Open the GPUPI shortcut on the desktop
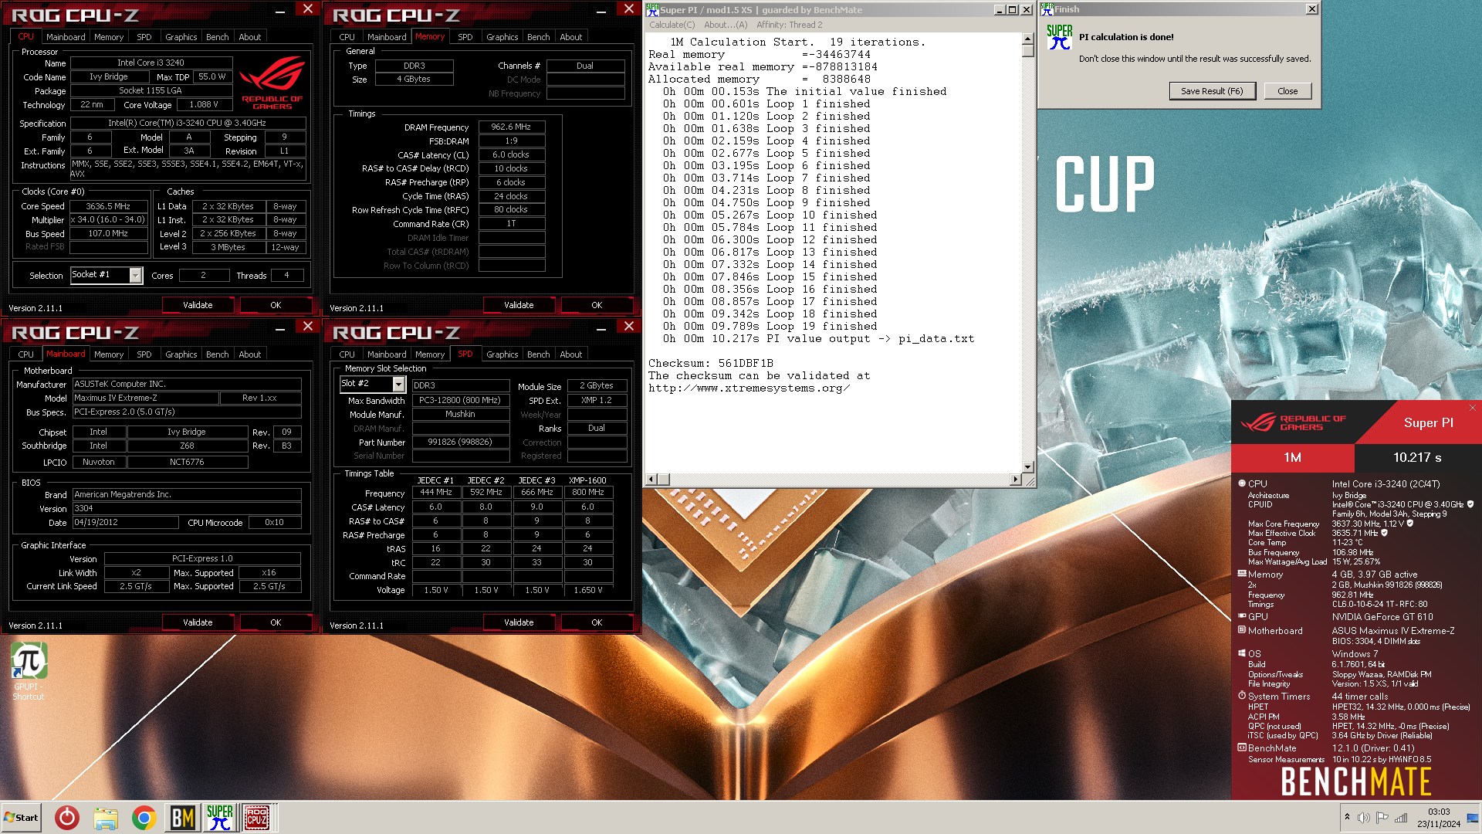 [x=29, y=670]
